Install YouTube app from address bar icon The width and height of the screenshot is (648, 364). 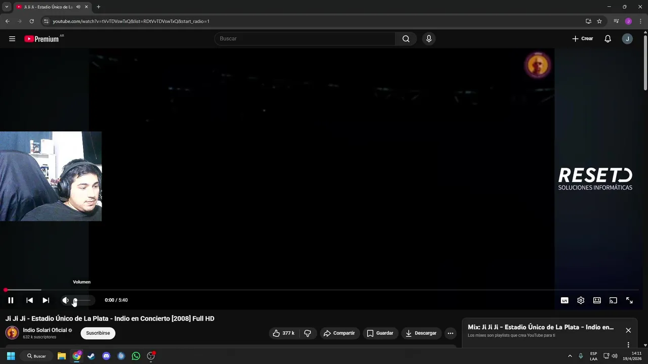[588, 21]
